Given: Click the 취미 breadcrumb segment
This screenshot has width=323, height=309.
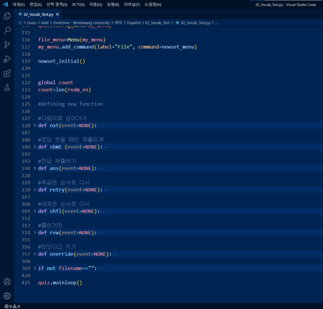Looking at the screenshot, I should click(118, 23).
